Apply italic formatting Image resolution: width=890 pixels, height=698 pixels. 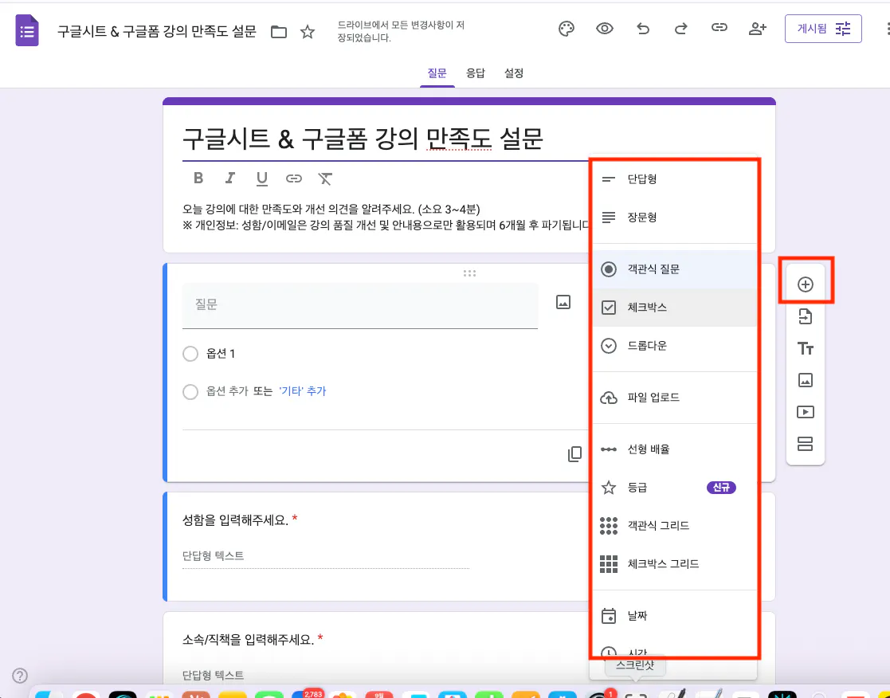click(x=230, y=178)
